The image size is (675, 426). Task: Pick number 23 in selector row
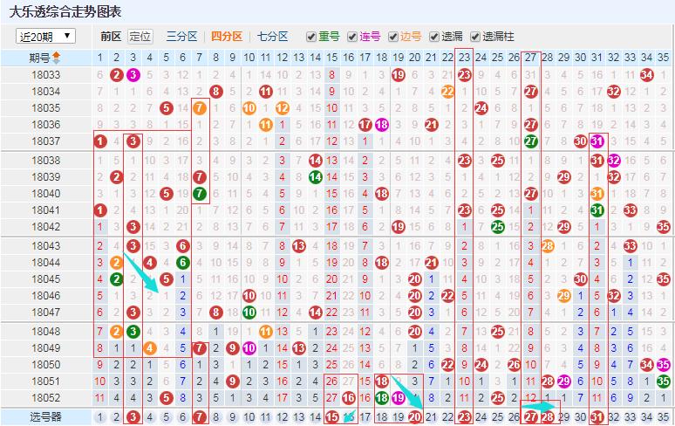point(465,417)
